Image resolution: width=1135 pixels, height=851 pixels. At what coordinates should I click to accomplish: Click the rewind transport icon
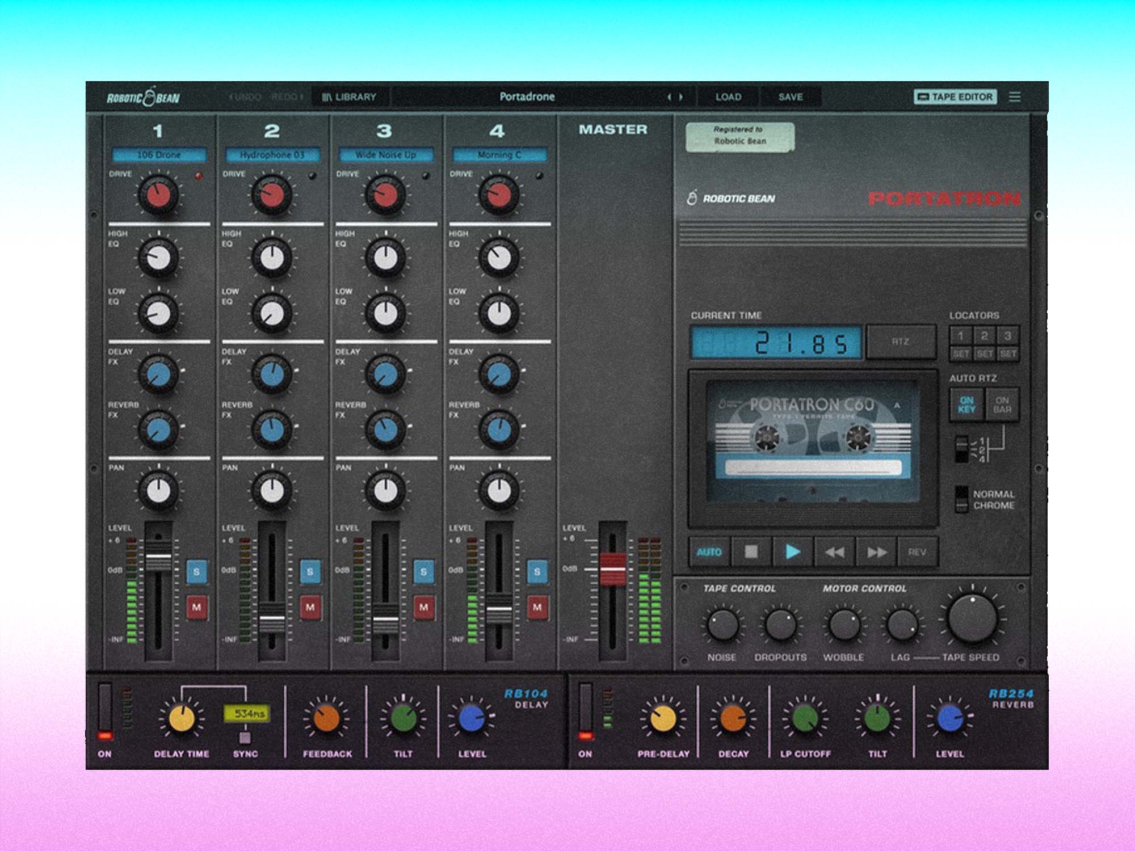click(x=834, y=552)
